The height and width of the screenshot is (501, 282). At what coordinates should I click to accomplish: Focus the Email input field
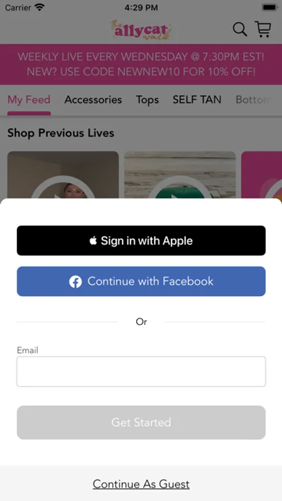tap(141, 372)
